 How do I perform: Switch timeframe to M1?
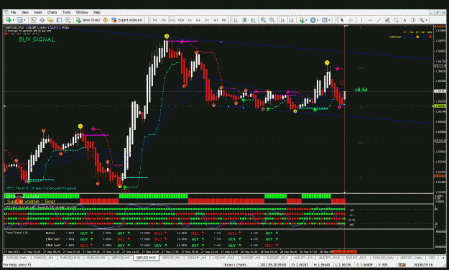coord(155,20)
